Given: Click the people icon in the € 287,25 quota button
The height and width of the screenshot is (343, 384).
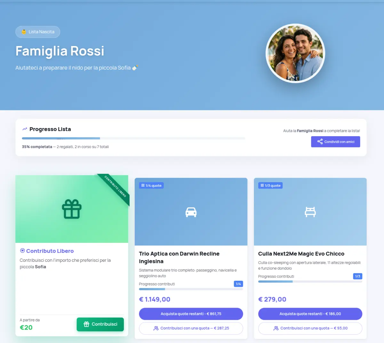Looking at the screenshot, I should point(156,328).
